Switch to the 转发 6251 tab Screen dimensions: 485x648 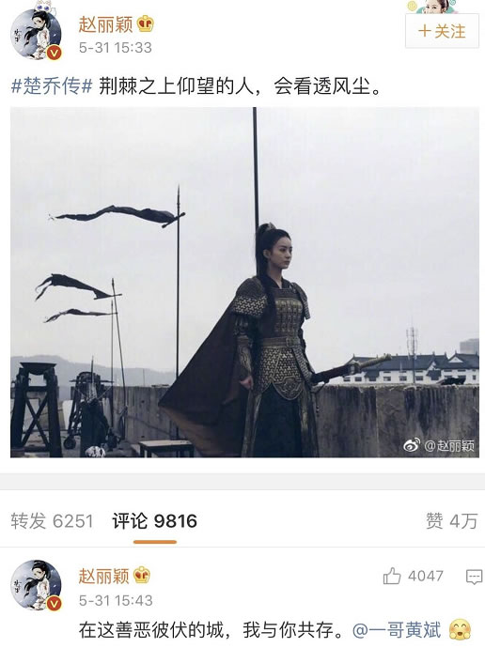(52, 520)
